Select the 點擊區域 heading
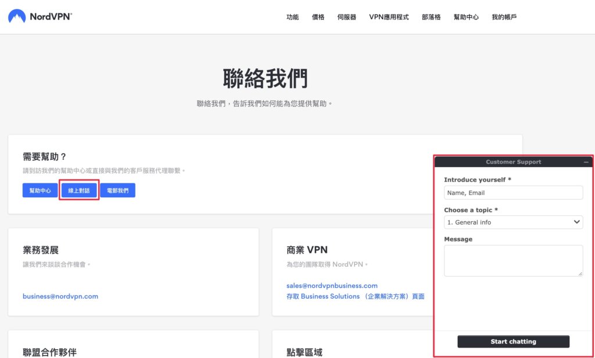This screenshot has height=358, width=595. 304,352
